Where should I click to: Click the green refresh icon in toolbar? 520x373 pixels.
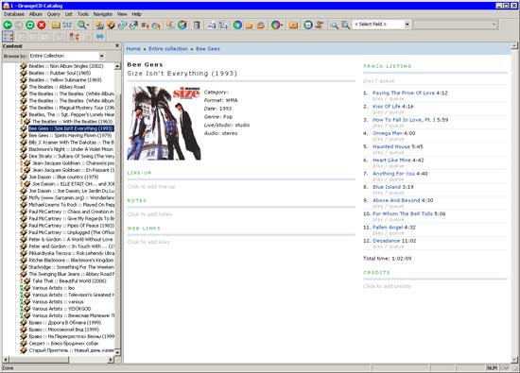click(30, 25)
